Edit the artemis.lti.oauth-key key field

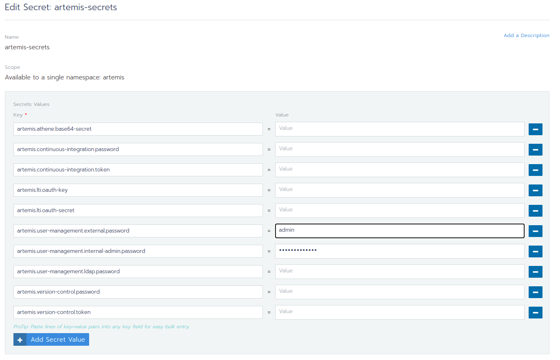138,190
